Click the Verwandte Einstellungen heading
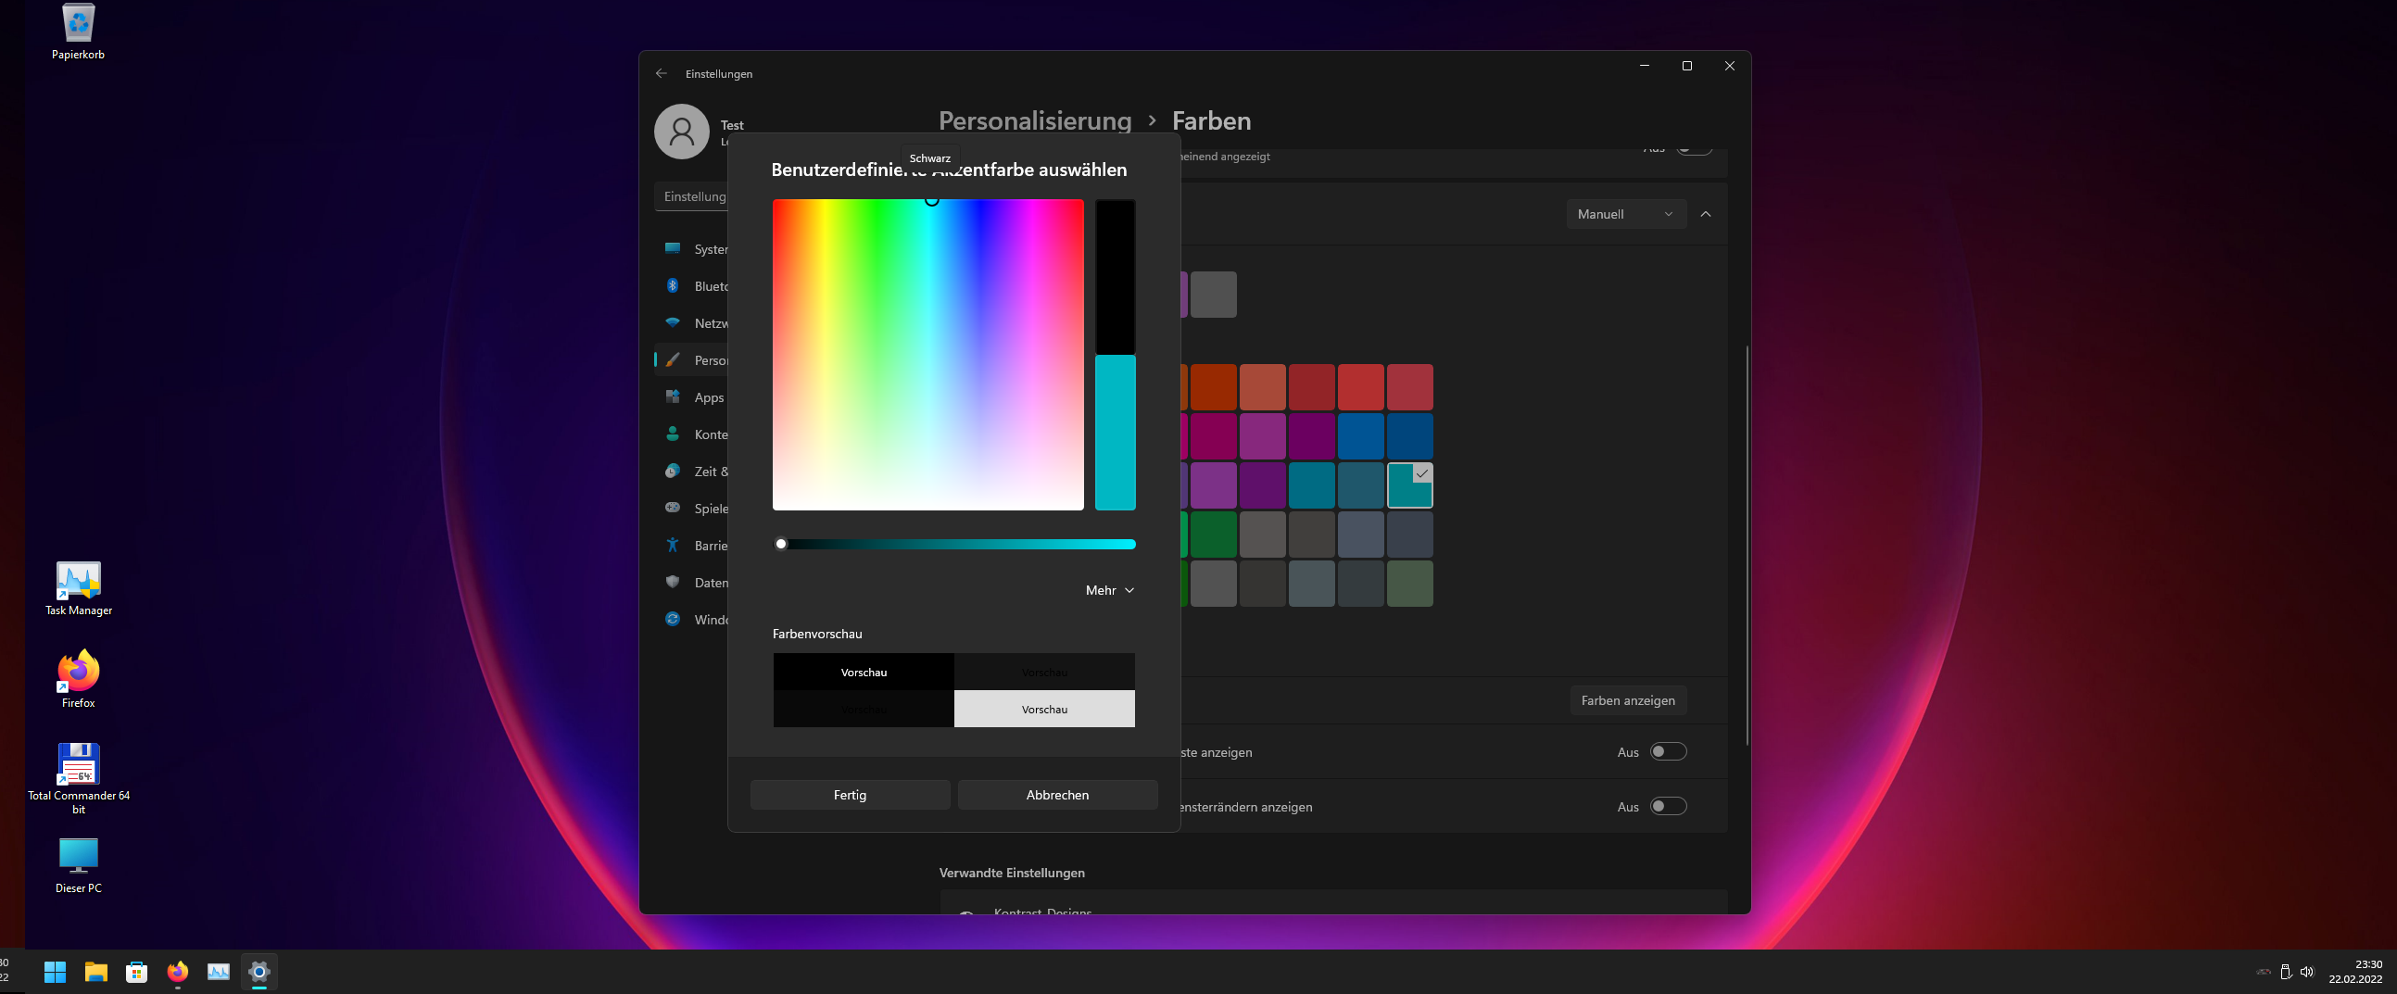 click(x=1012, y=873)
